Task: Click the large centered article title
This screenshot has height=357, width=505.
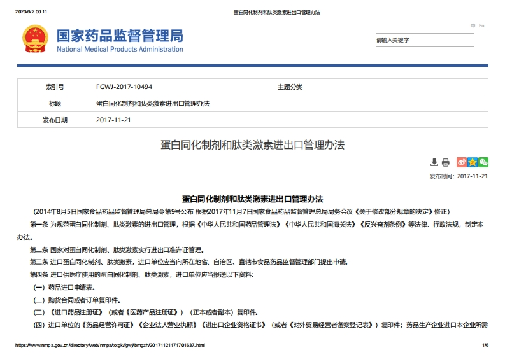Action: pyautogui.click(x=252, y=144)
